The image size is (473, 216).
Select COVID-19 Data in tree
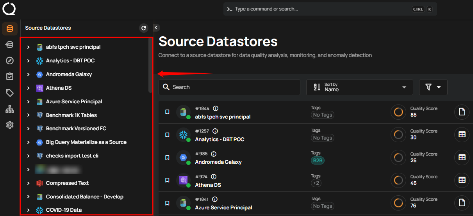click(64, 210)
